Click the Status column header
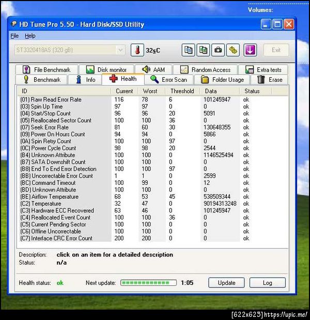The width and height of the screenshot is (310, 320). pyautogui.click(x=256, y=91)
